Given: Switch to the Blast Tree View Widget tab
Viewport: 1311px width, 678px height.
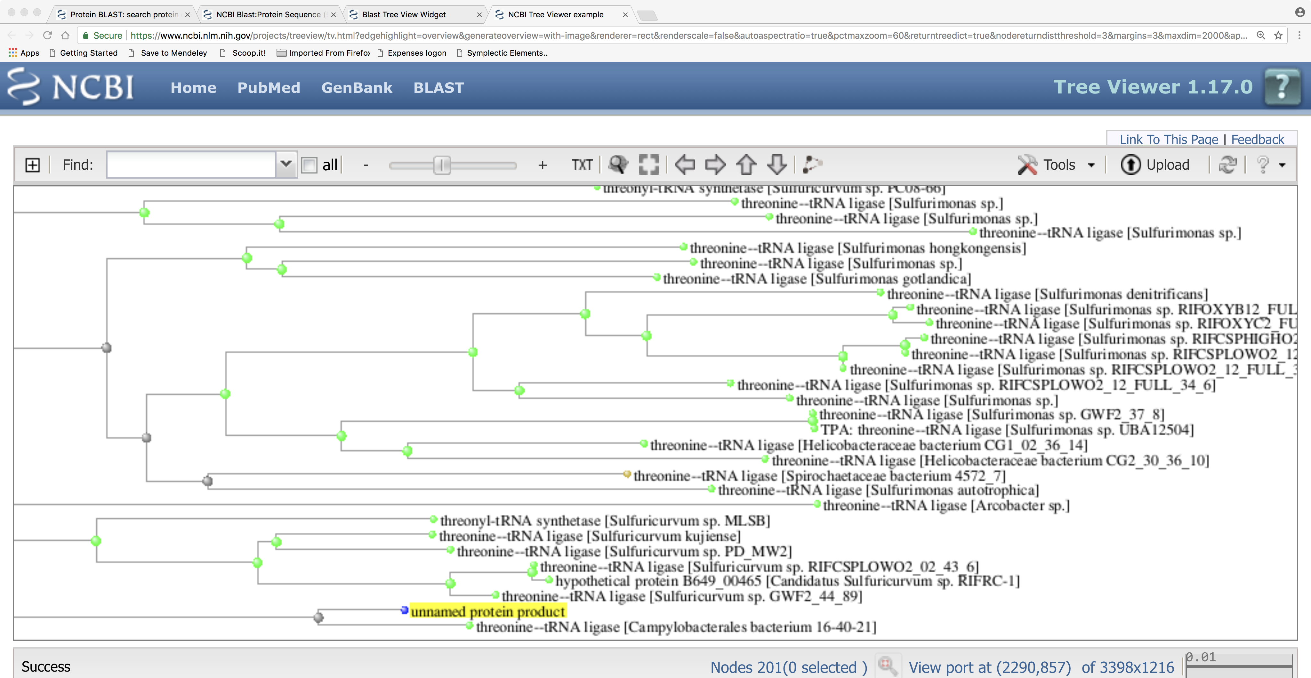Looking at the screenshot, I should [x=404, y=14].
